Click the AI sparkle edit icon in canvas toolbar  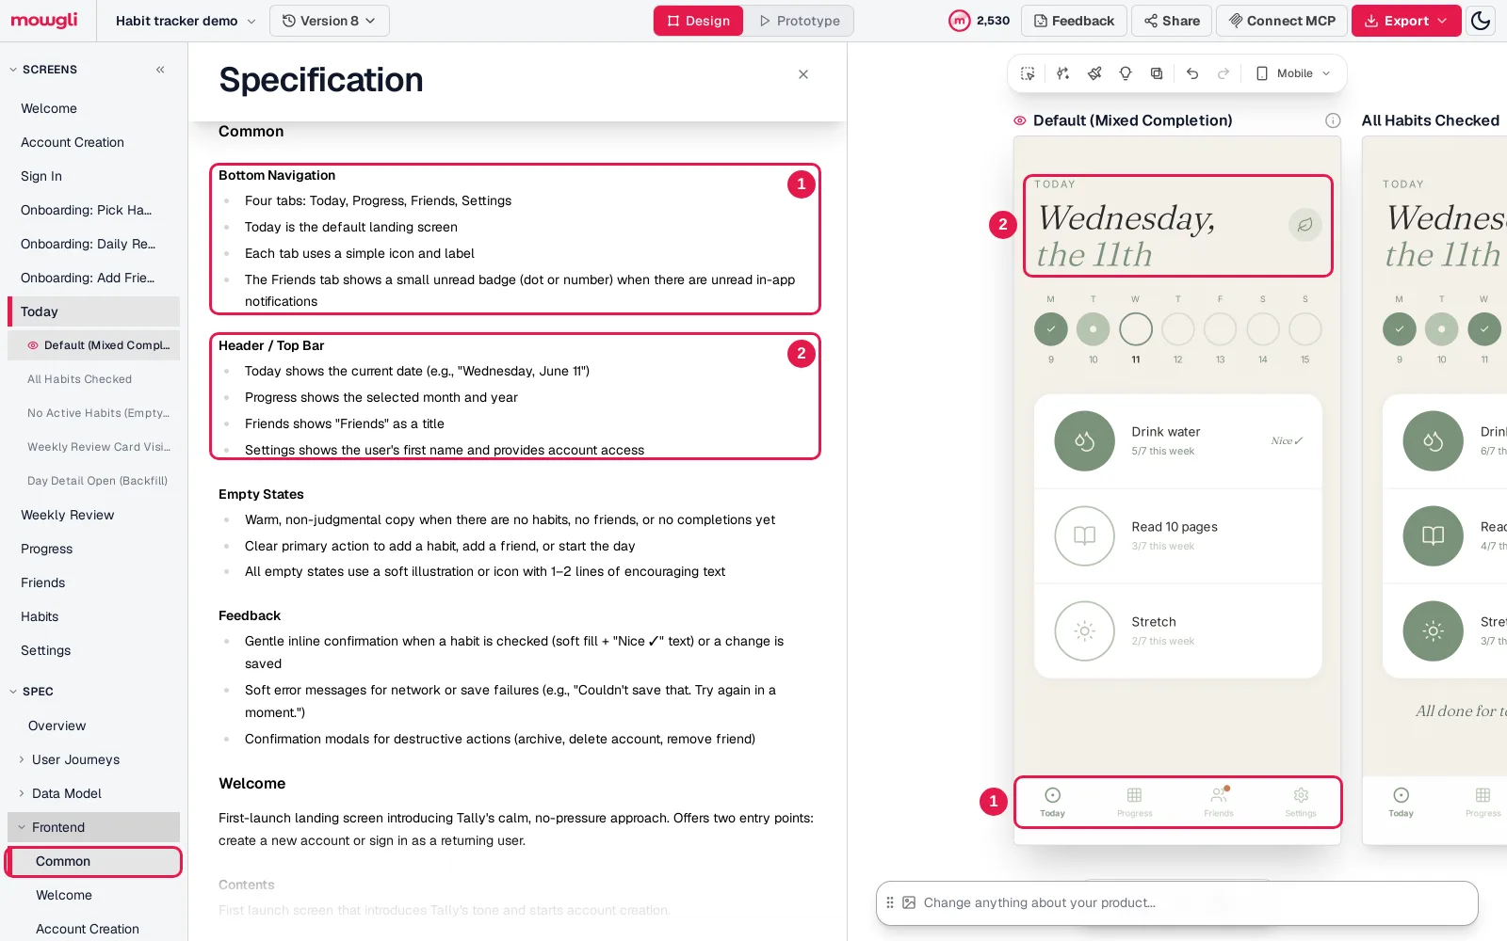[x=1062, y=73]
